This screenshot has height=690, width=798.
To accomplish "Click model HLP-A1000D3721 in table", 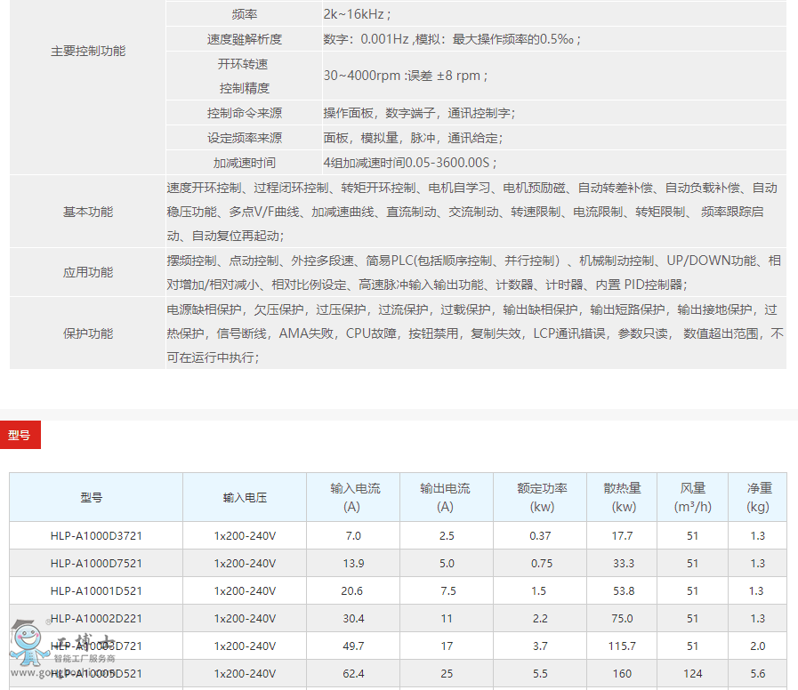I will 96,535.
